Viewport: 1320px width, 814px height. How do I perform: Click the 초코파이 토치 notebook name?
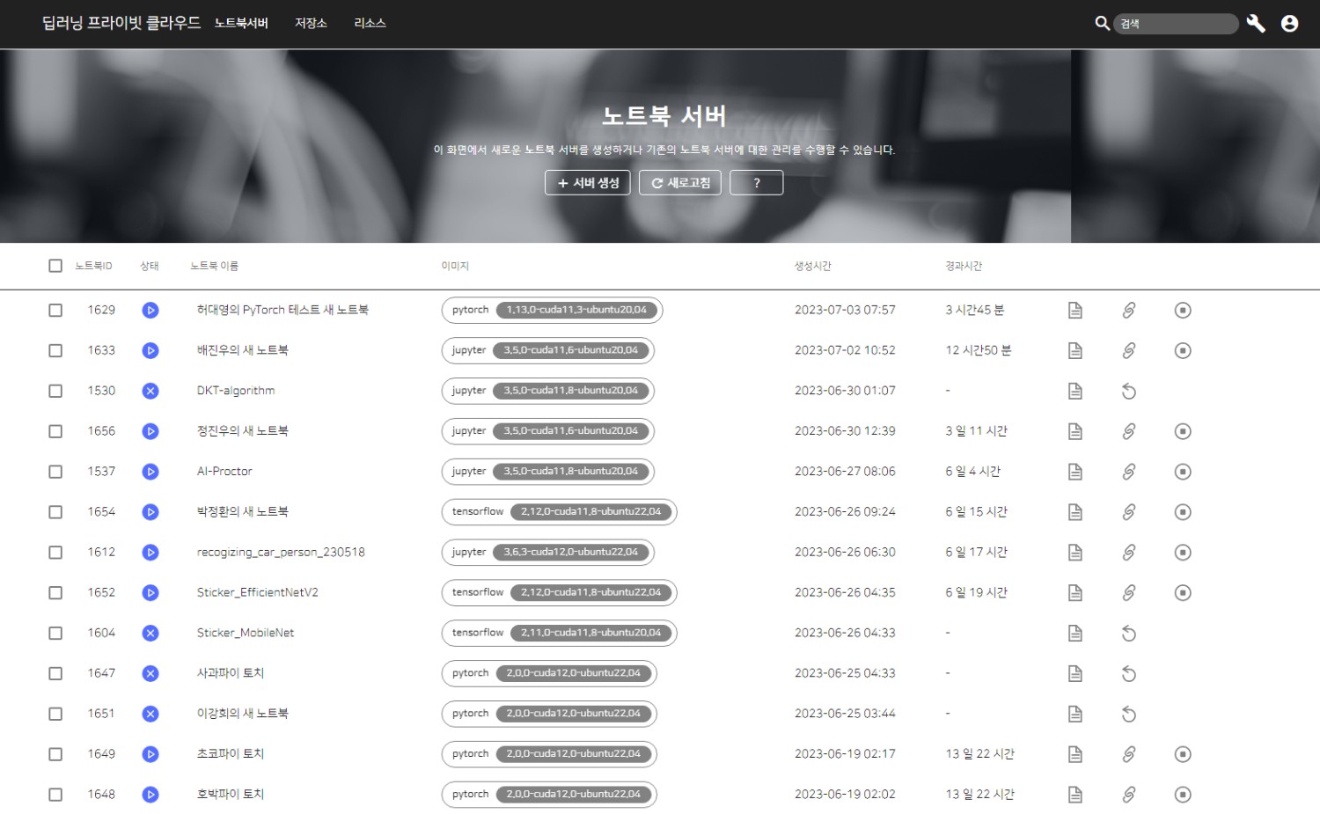(x=231, y=754)
